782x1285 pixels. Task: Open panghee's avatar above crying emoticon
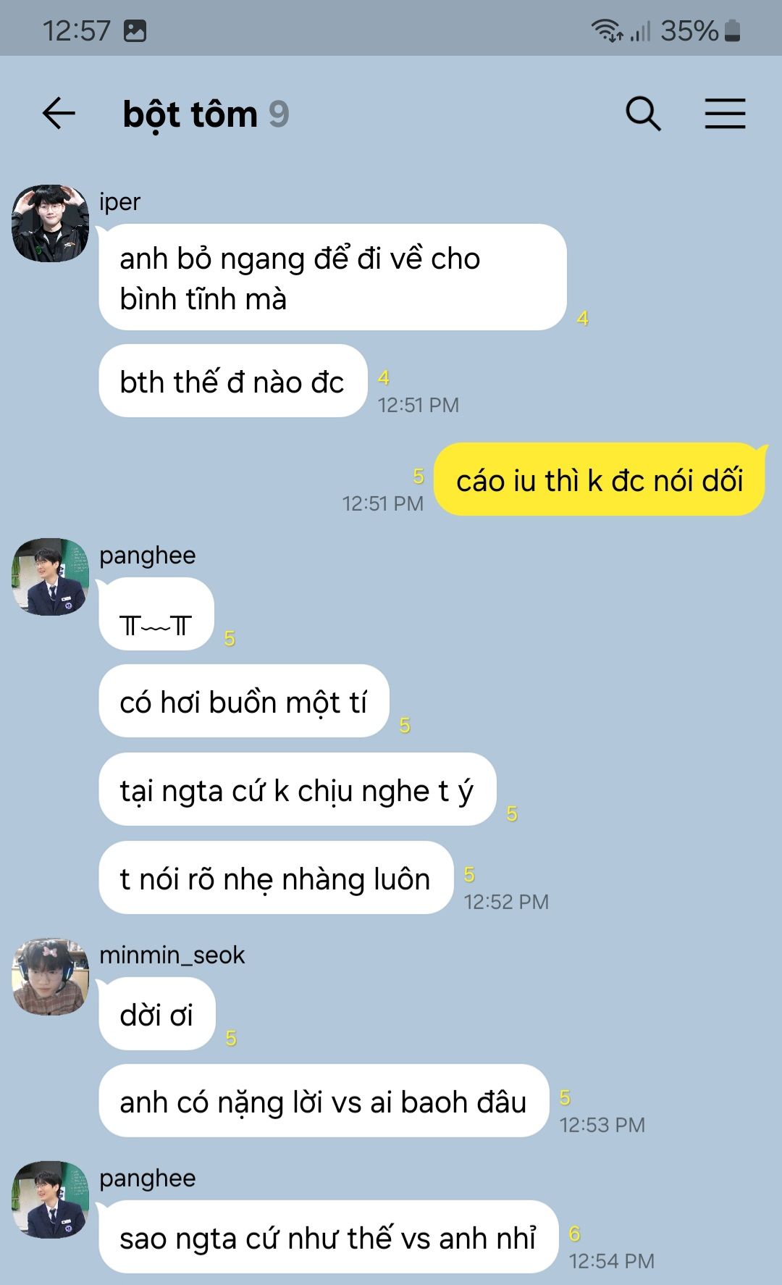(x=51, y=577)
